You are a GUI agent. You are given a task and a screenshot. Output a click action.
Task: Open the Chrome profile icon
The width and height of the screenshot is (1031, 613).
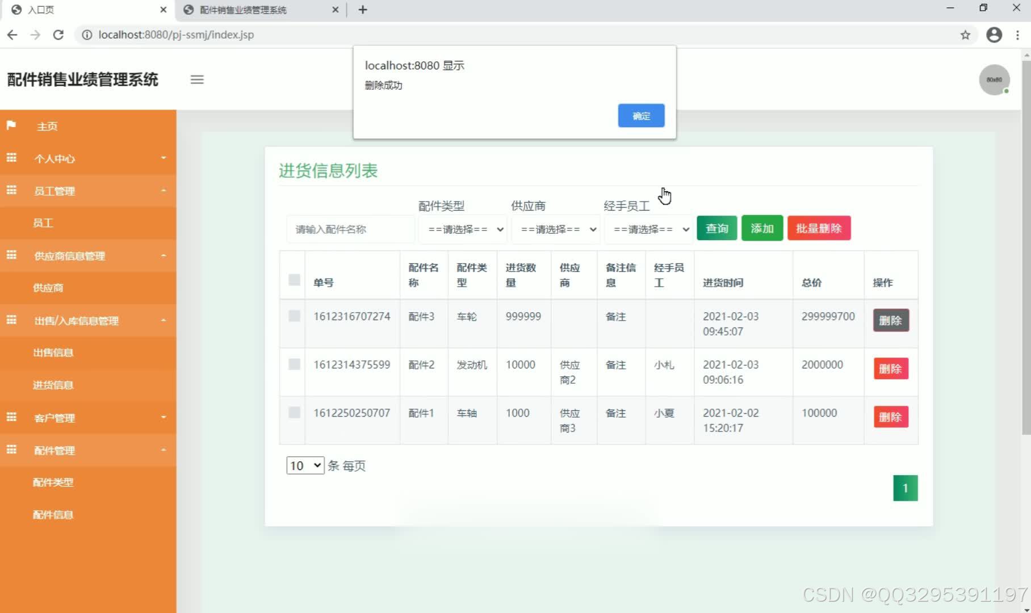(x=994, y=35)
